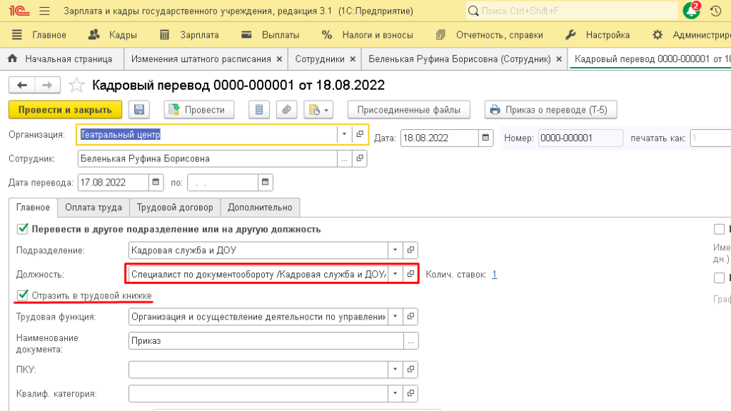Click the paperclip attachments icon
731x411 pixels.
(x=286, y=110)
